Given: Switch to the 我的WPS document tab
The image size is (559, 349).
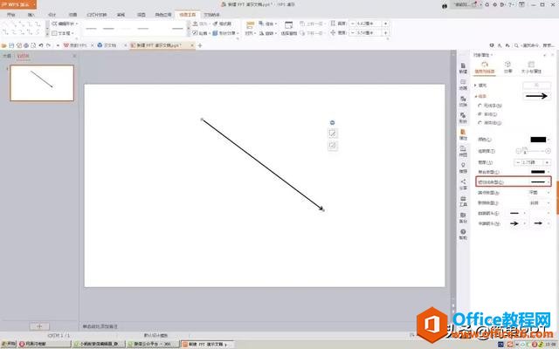Looking at the screenshot, I should (76, 45).
